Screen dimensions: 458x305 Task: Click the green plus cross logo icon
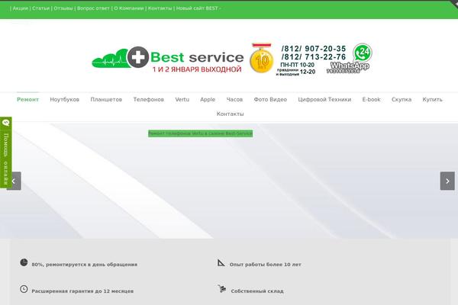click(138, 57)
